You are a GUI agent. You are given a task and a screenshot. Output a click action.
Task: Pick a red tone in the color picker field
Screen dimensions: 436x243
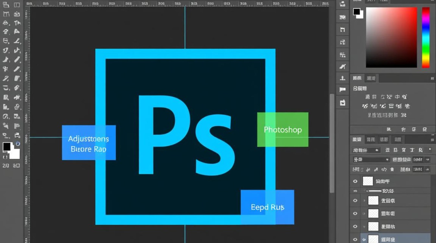point(391,37)
